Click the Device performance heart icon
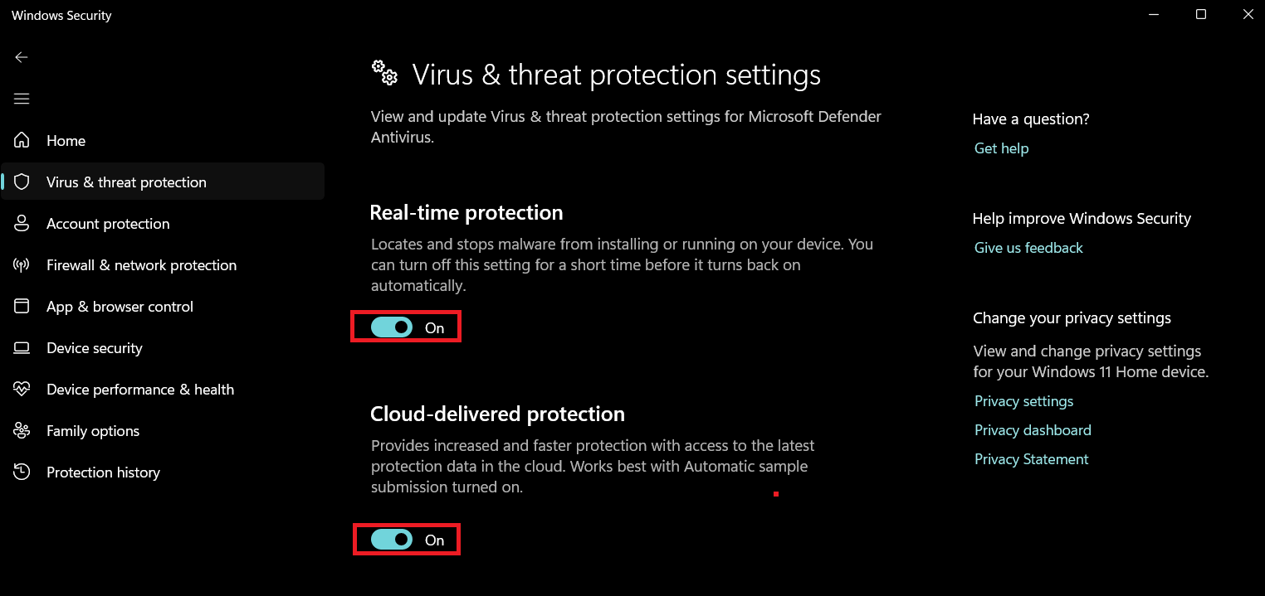Viewport: 1265px width, 596px height. pyautogui.click(x=22, y=390)
